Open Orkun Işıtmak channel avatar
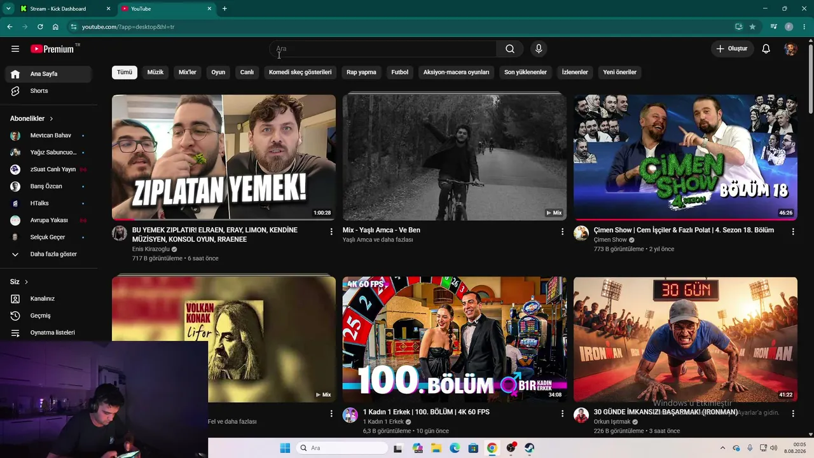The height and width of the screenshot is (458, 814). point(581,415)
